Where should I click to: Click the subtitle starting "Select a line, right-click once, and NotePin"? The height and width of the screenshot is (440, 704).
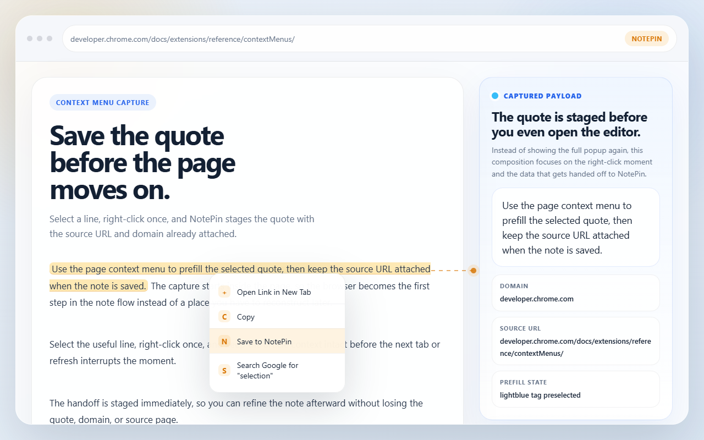tap(182, 226)
